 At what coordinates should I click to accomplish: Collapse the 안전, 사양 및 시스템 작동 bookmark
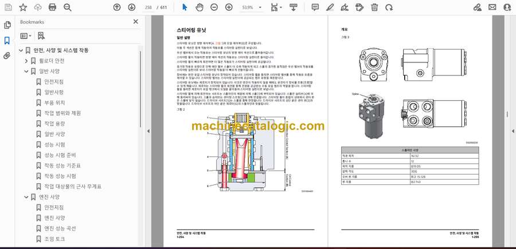(21, 50)
